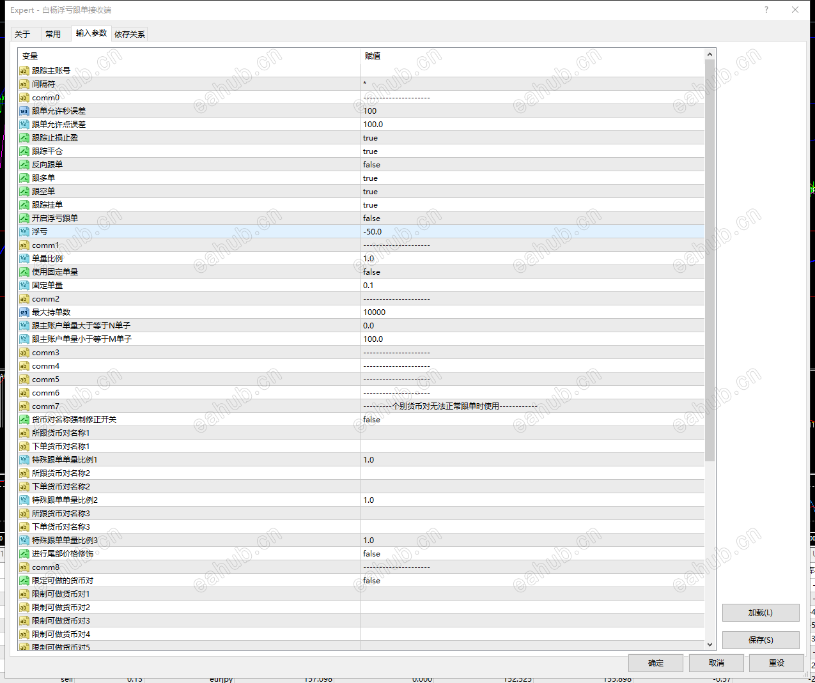Select the true value of 跟踪挂单
The image size is (815, 683).
pyautogui.click(x=370, y=205)
